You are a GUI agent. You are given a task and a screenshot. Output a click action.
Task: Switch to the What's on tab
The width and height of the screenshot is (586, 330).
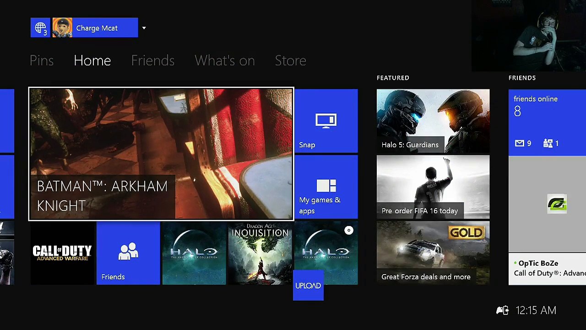[x=224, y=60]
